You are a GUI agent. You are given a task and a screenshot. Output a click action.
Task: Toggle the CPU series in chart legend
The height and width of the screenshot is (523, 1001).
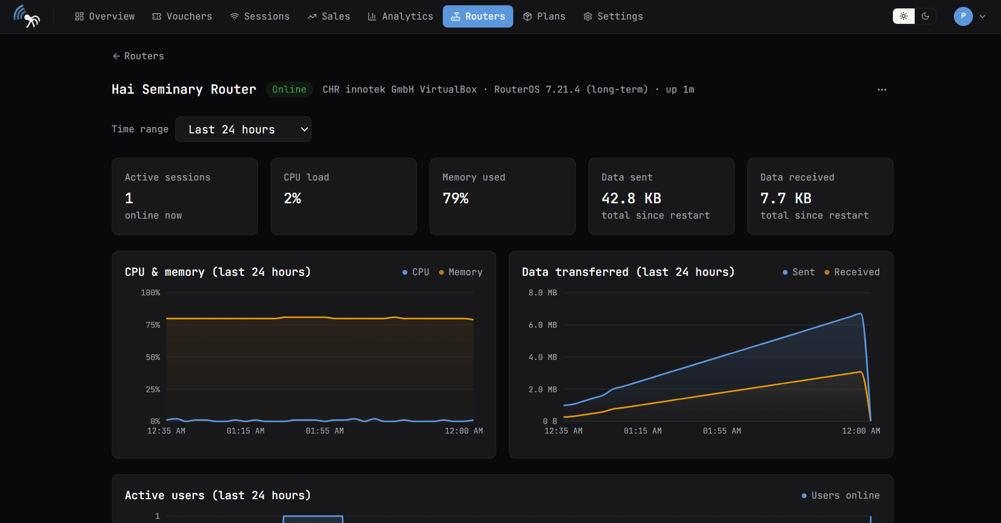coord(416,272)
